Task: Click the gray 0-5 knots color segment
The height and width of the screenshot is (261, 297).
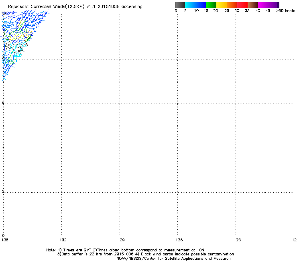Action: tap(180, 5)
